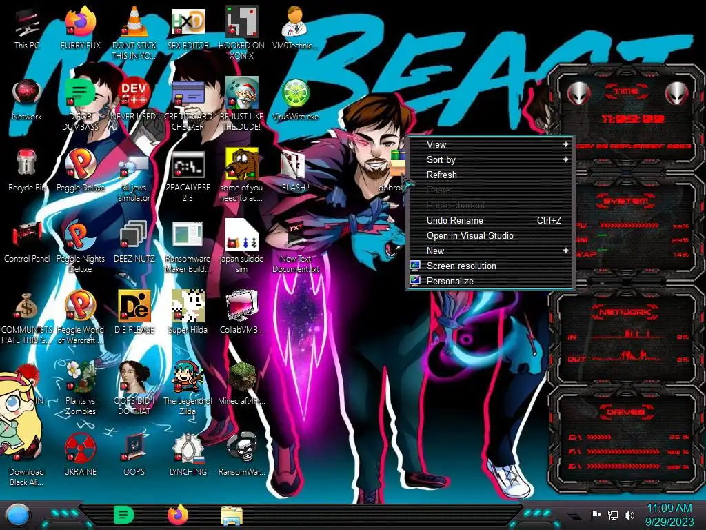706x530 pixels.
Task: Select the VM0Technic desktop icon
Action: [x=295, y=28]
